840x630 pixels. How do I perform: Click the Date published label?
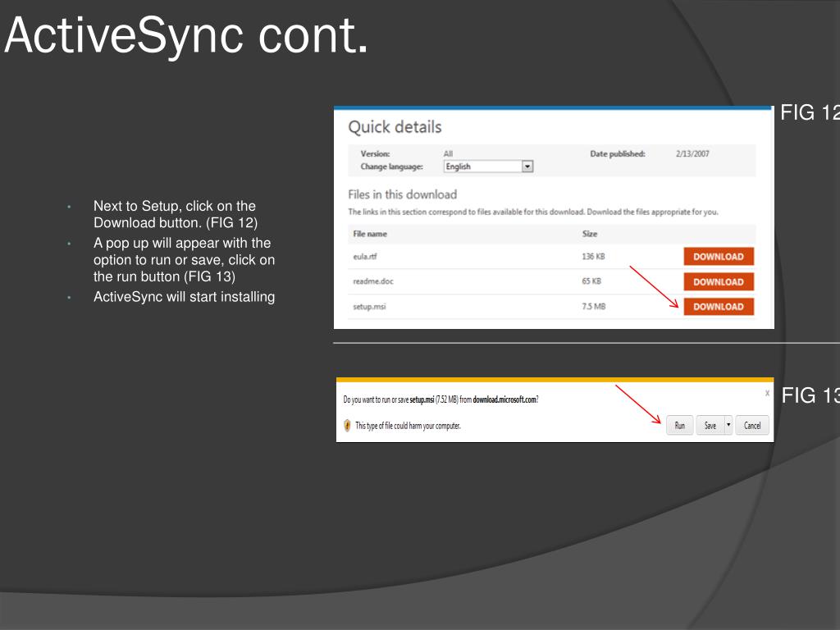coord(618,153)
